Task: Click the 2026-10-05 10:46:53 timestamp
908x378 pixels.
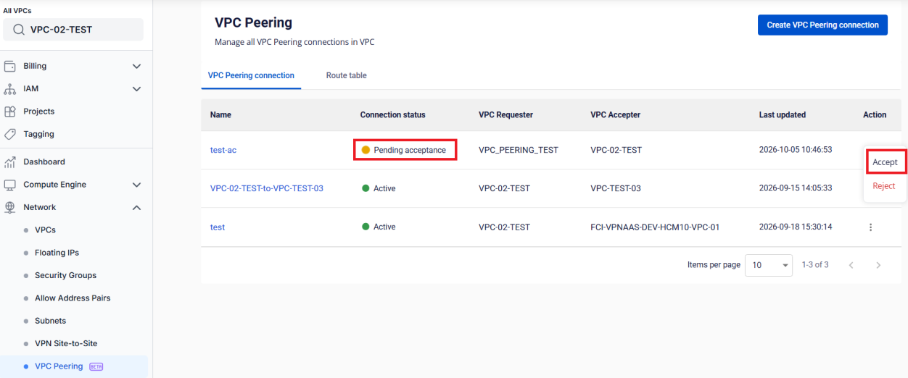Action: click(x=796, y=151)
